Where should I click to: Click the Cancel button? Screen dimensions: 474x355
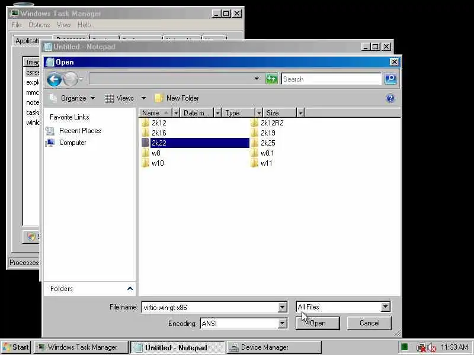point(369,323)
